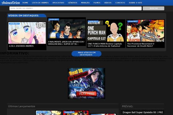
Task: Click the AnimesOrion site logo
Action: click(x=11, y=3)
